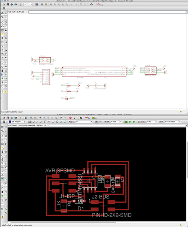
Task: Select the Show (eye) tool in the schematic palette
Action: 6,13
